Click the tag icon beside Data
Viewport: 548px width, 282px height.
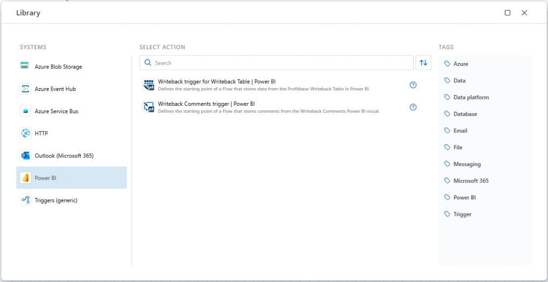[x=447, y=81]
